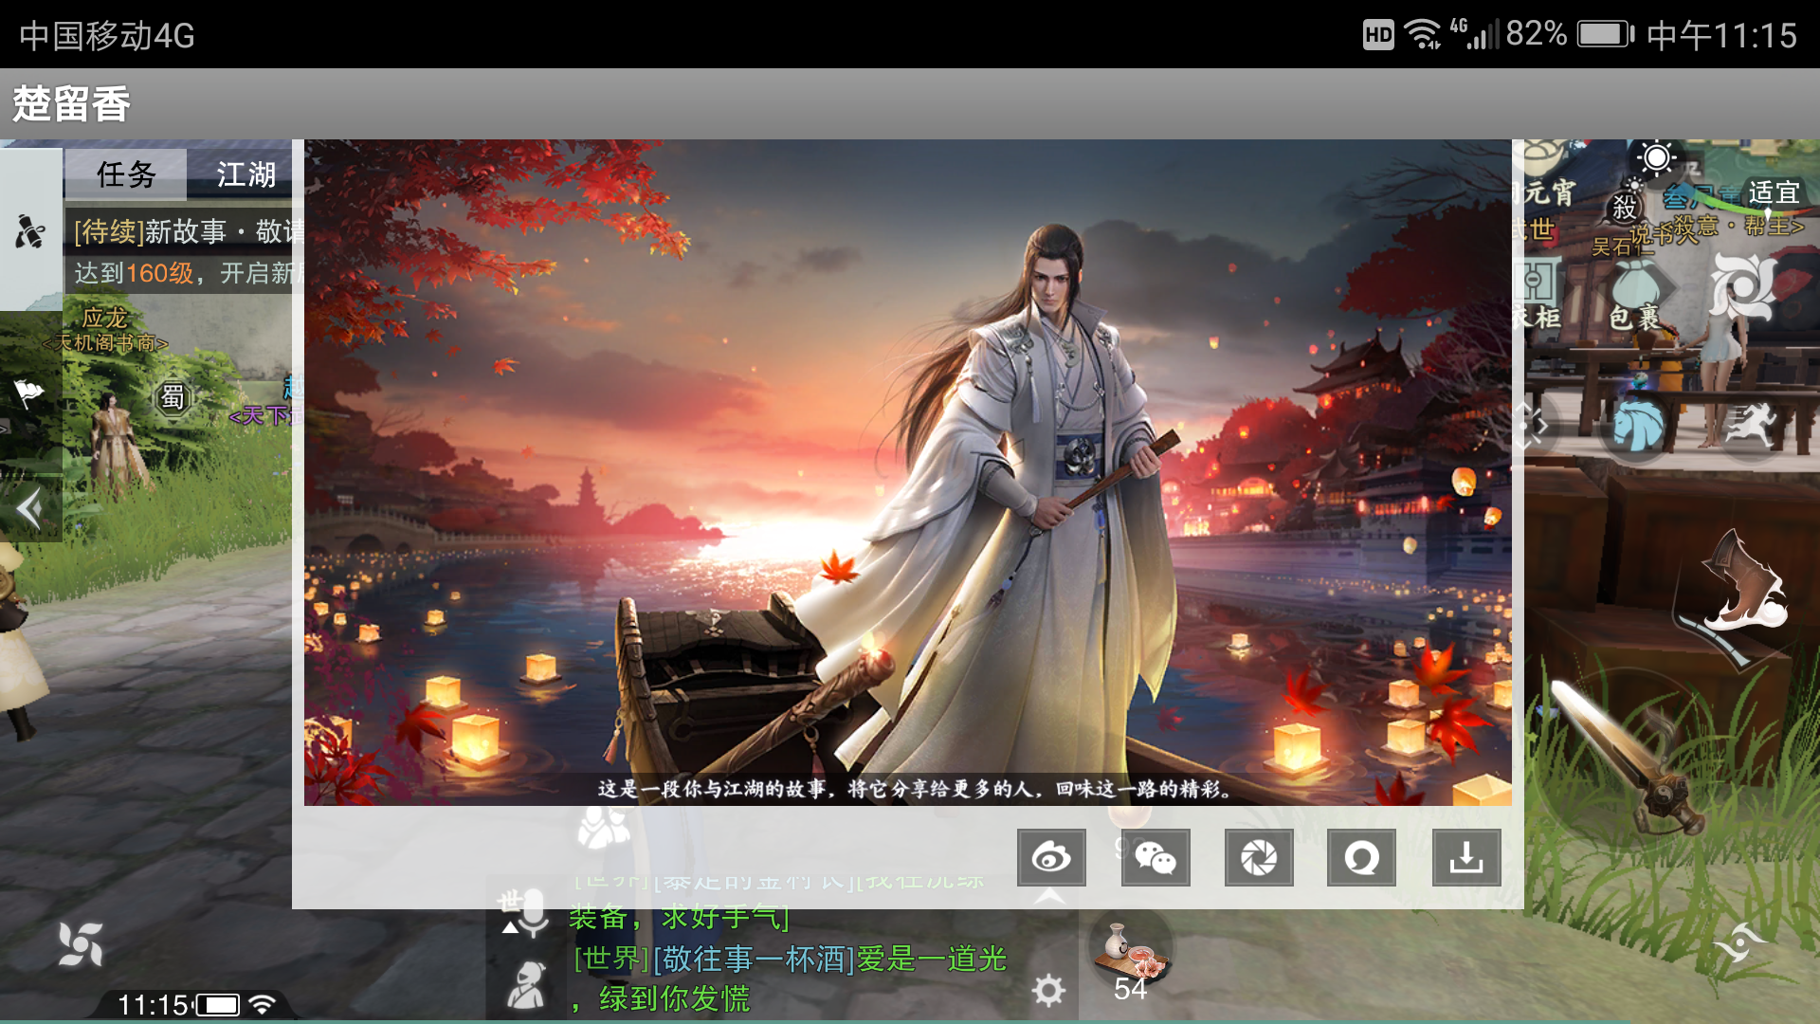Screen dimensions: 1820x1024
Task: Share the screenshot to WeChat
Action: tap(1155, 858)
